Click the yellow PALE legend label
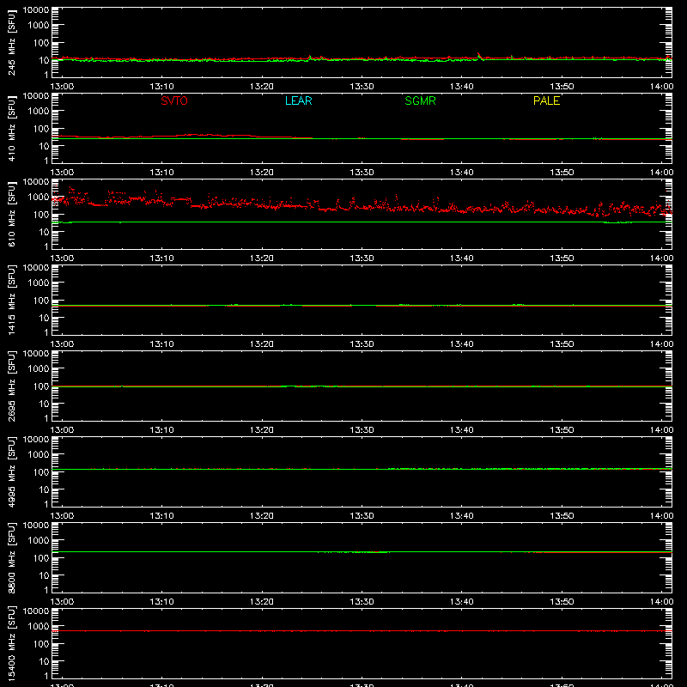The image size is (687, 687). 546,100
